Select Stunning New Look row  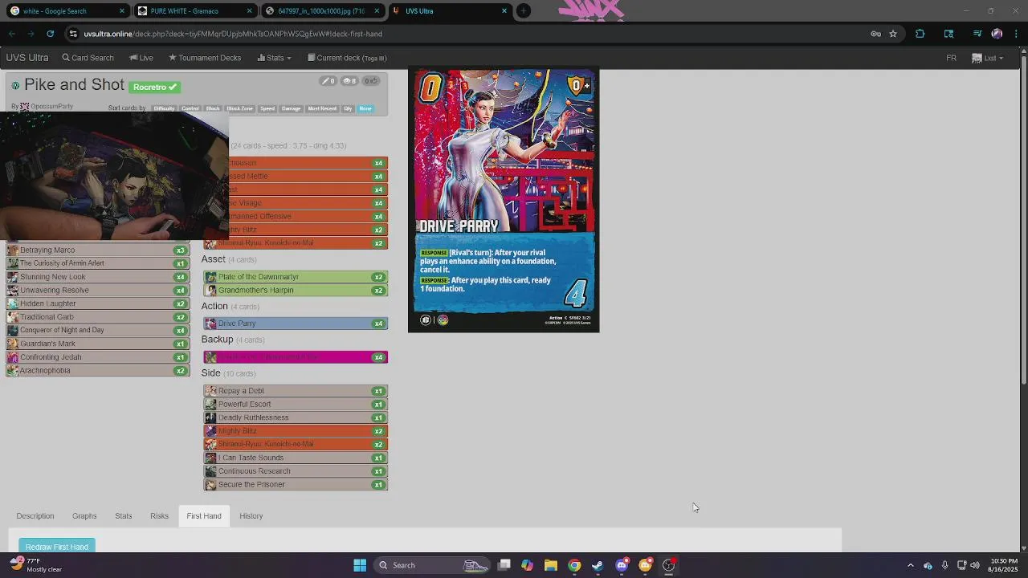[97, 277]
